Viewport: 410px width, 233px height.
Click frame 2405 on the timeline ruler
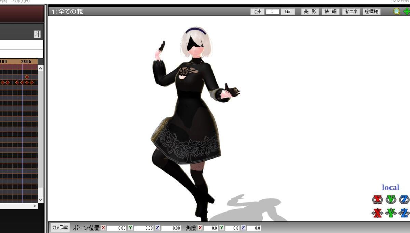tap(26, 62)
